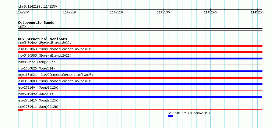Open nsv1030826 (Coe2014) variant label
This screenshot has width=271, height=128.
point(37,68)
